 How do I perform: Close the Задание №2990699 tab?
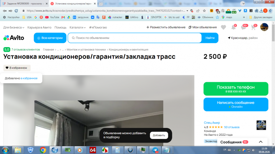[x=47, y=4]
